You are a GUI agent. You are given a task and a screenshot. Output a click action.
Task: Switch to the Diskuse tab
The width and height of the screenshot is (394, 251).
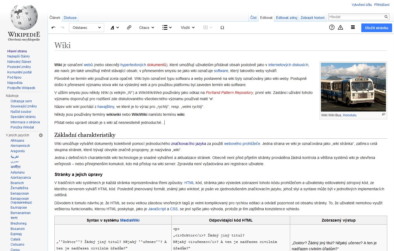click(x=70, y=18)
